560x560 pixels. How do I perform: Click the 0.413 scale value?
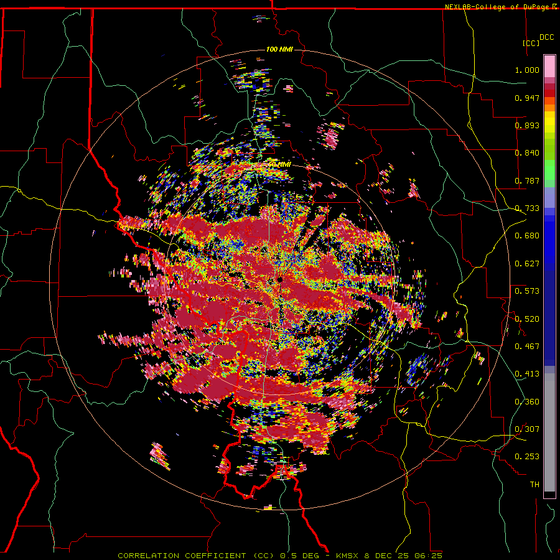(x=527, y=374)
